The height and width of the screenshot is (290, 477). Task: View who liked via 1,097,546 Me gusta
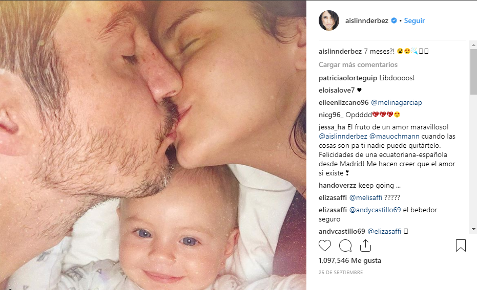(x=350, y=260)
